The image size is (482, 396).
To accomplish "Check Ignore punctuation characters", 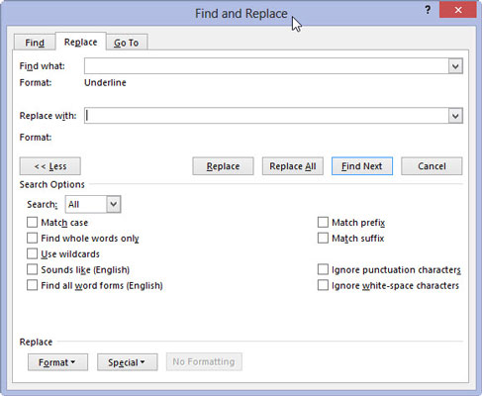I will coord(323,269).
